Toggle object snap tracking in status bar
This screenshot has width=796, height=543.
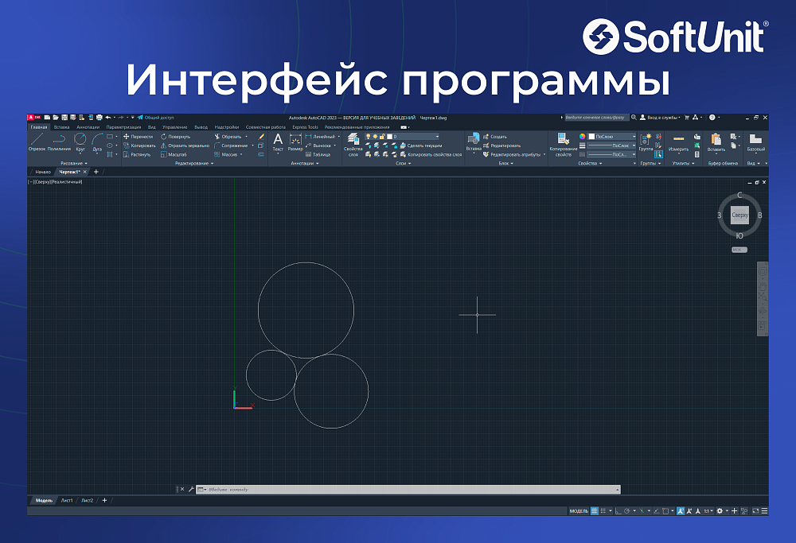[x=656, y=510]
